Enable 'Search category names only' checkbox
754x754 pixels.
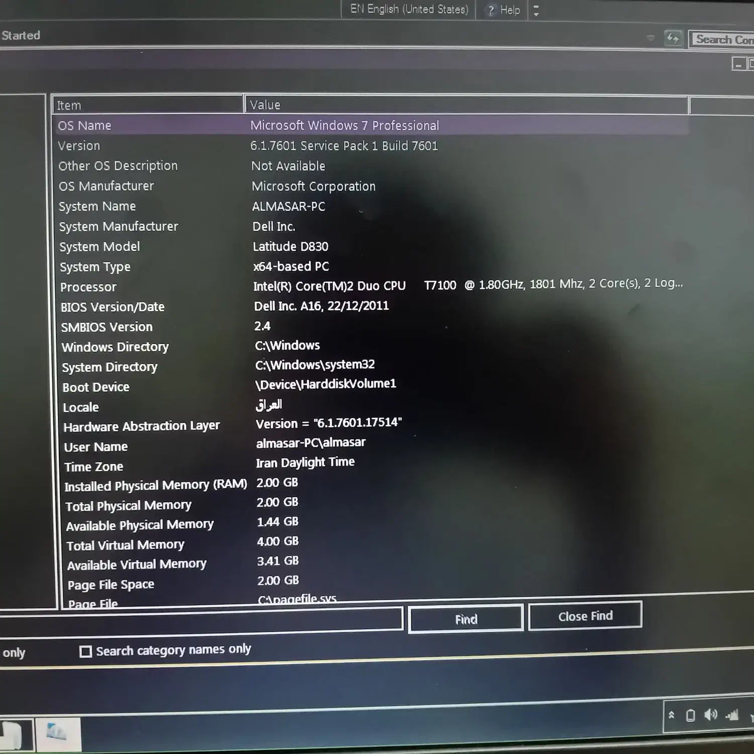(x=86, y=651)
